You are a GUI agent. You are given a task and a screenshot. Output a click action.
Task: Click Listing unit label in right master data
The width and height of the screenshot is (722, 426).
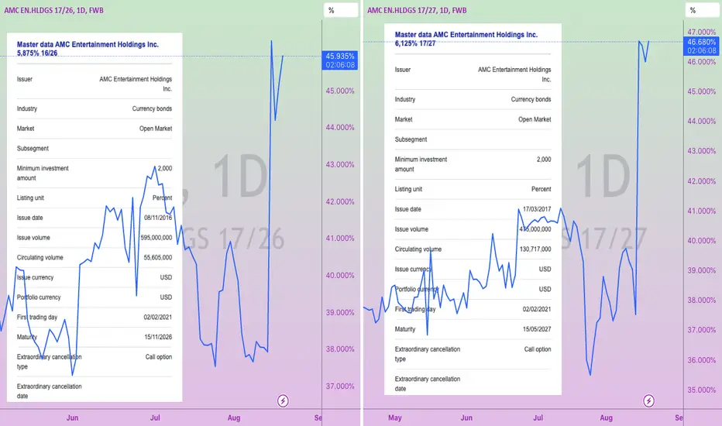[408, 189]
